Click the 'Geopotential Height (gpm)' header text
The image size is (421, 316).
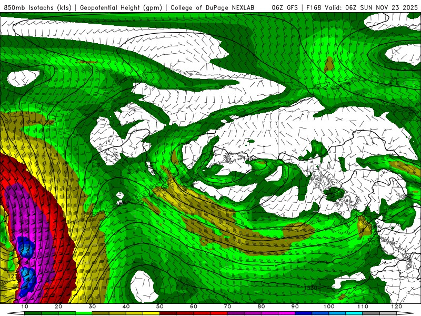[121, 7]
